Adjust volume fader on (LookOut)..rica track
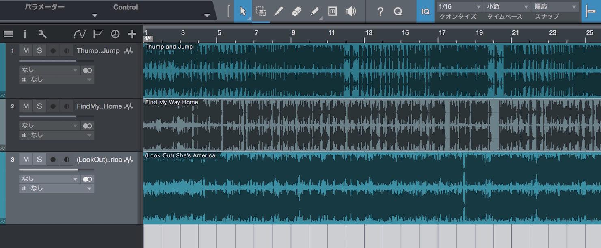This screenshot has height=248, width=601. 57,170
